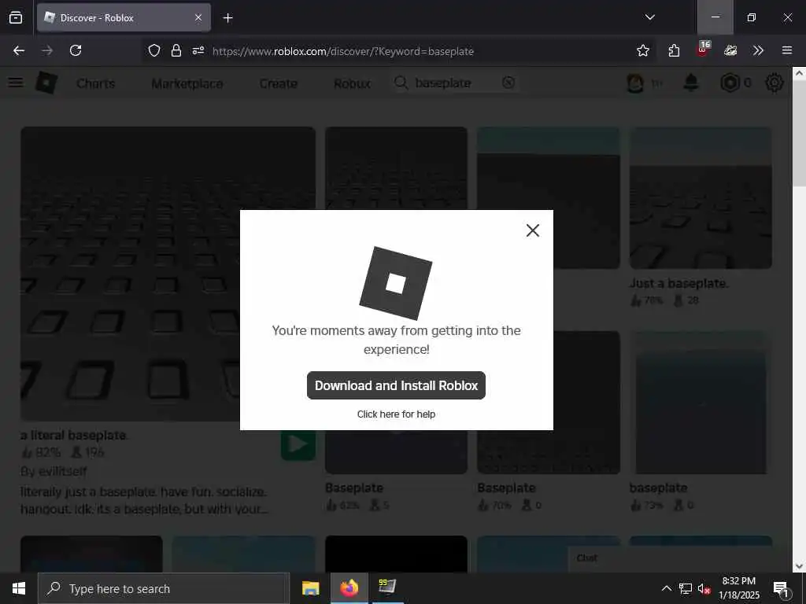Open the Charts page

click(95, 83)
